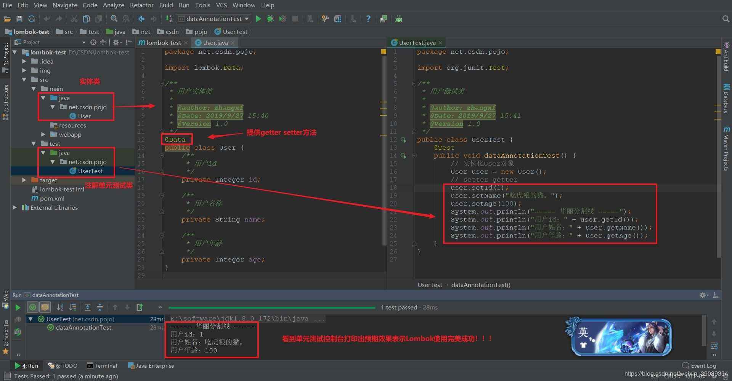The image size is (732, 381).
Task: Open the 6: TODO tool window
Action: tap(63, 366)
